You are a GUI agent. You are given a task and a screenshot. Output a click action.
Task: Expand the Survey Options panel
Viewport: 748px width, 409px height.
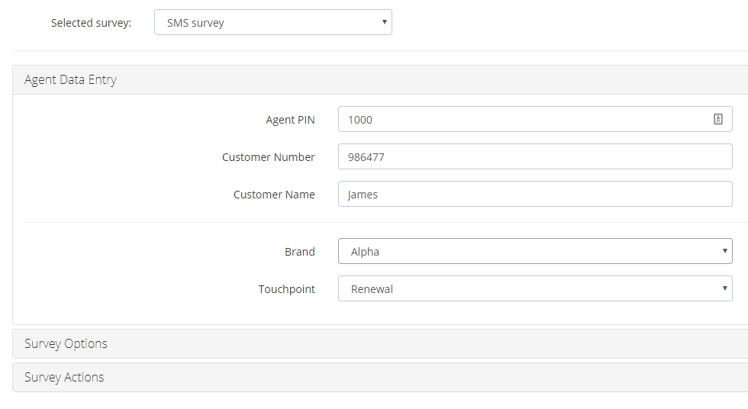coord(380,343)
